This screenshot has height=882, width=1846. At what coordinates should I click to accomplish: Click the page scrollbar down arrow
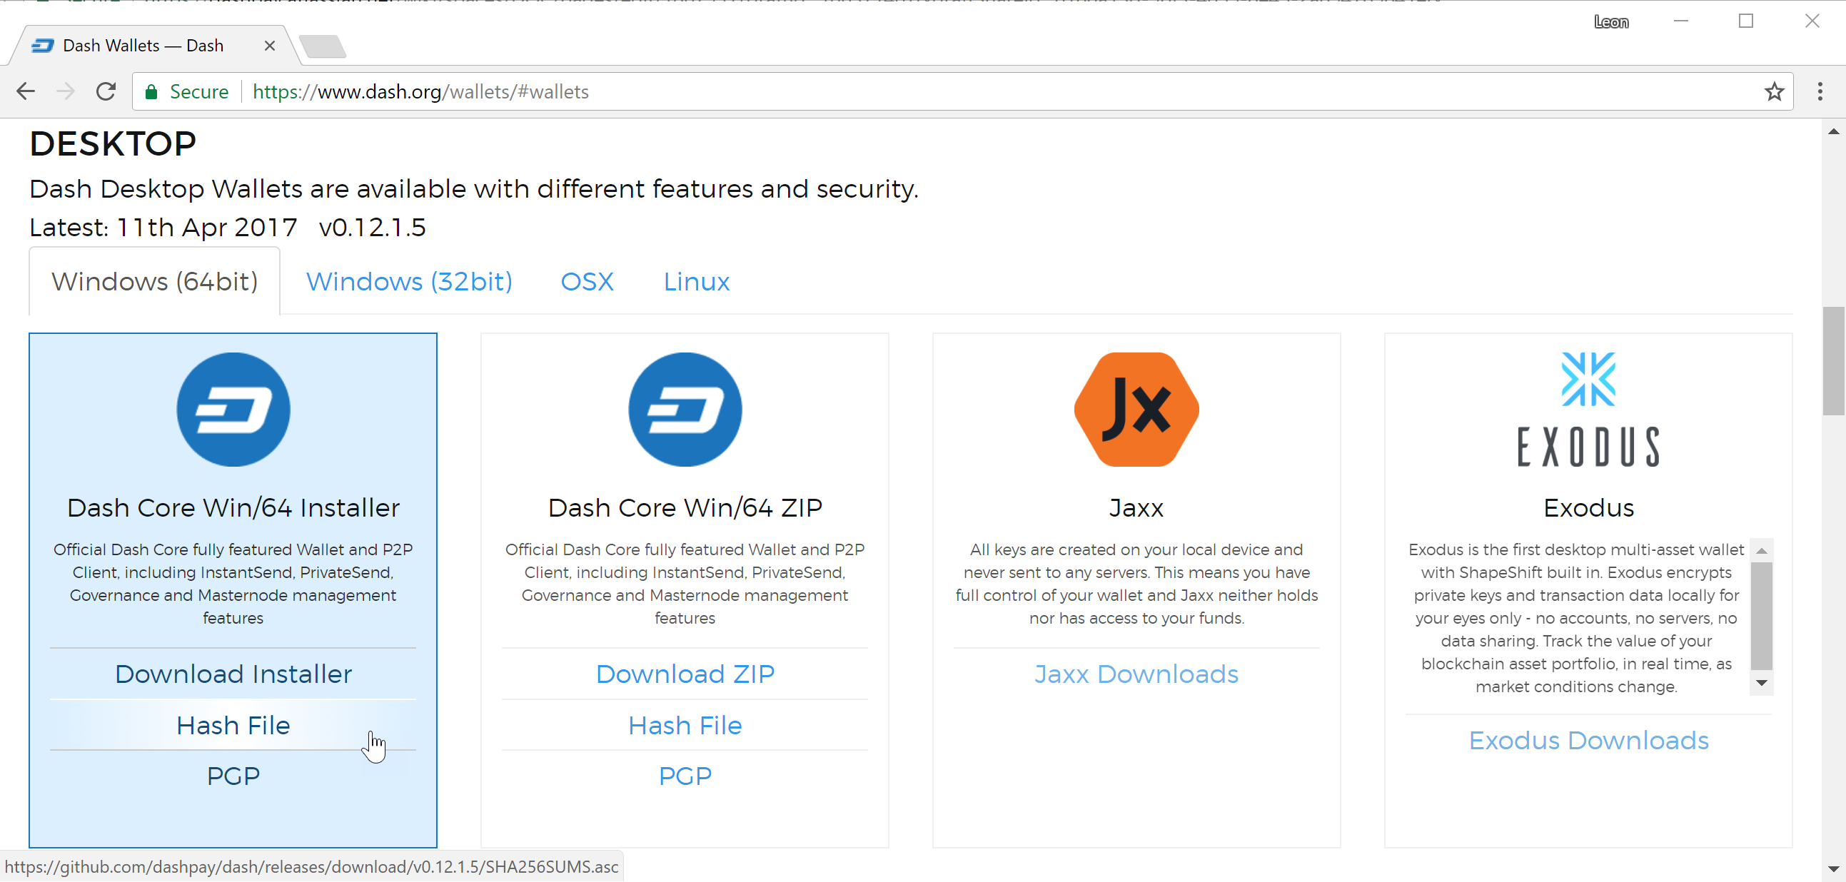(1833, 868)
